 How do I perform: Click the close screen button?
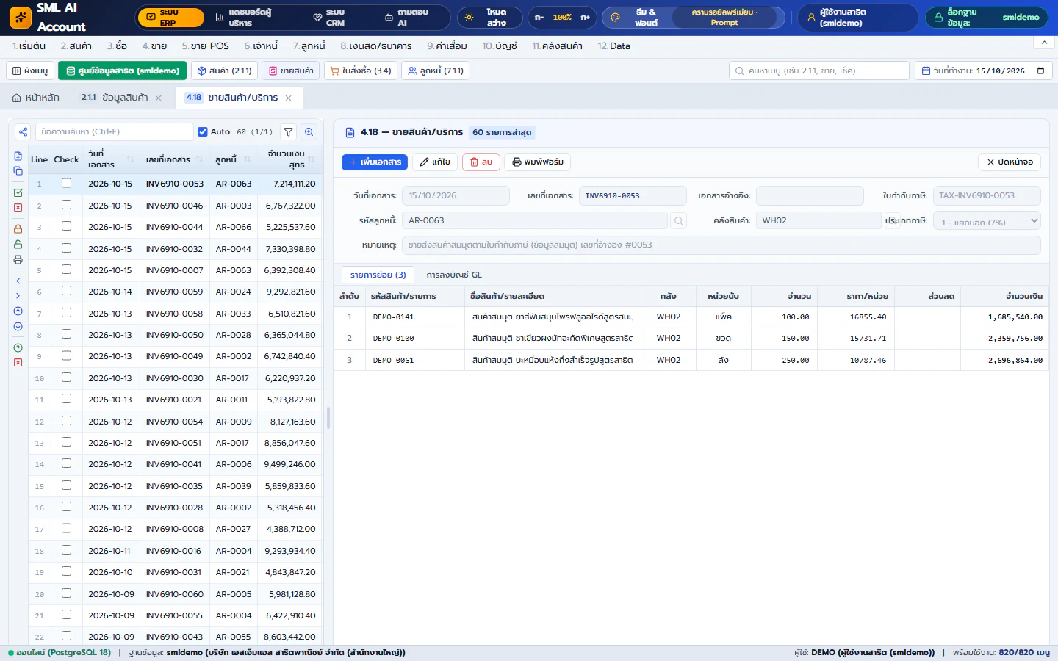click(1010, 162)
